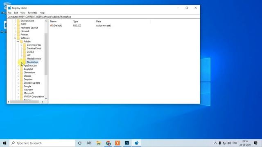Expand the Printers key arrow

click(15, 35)
